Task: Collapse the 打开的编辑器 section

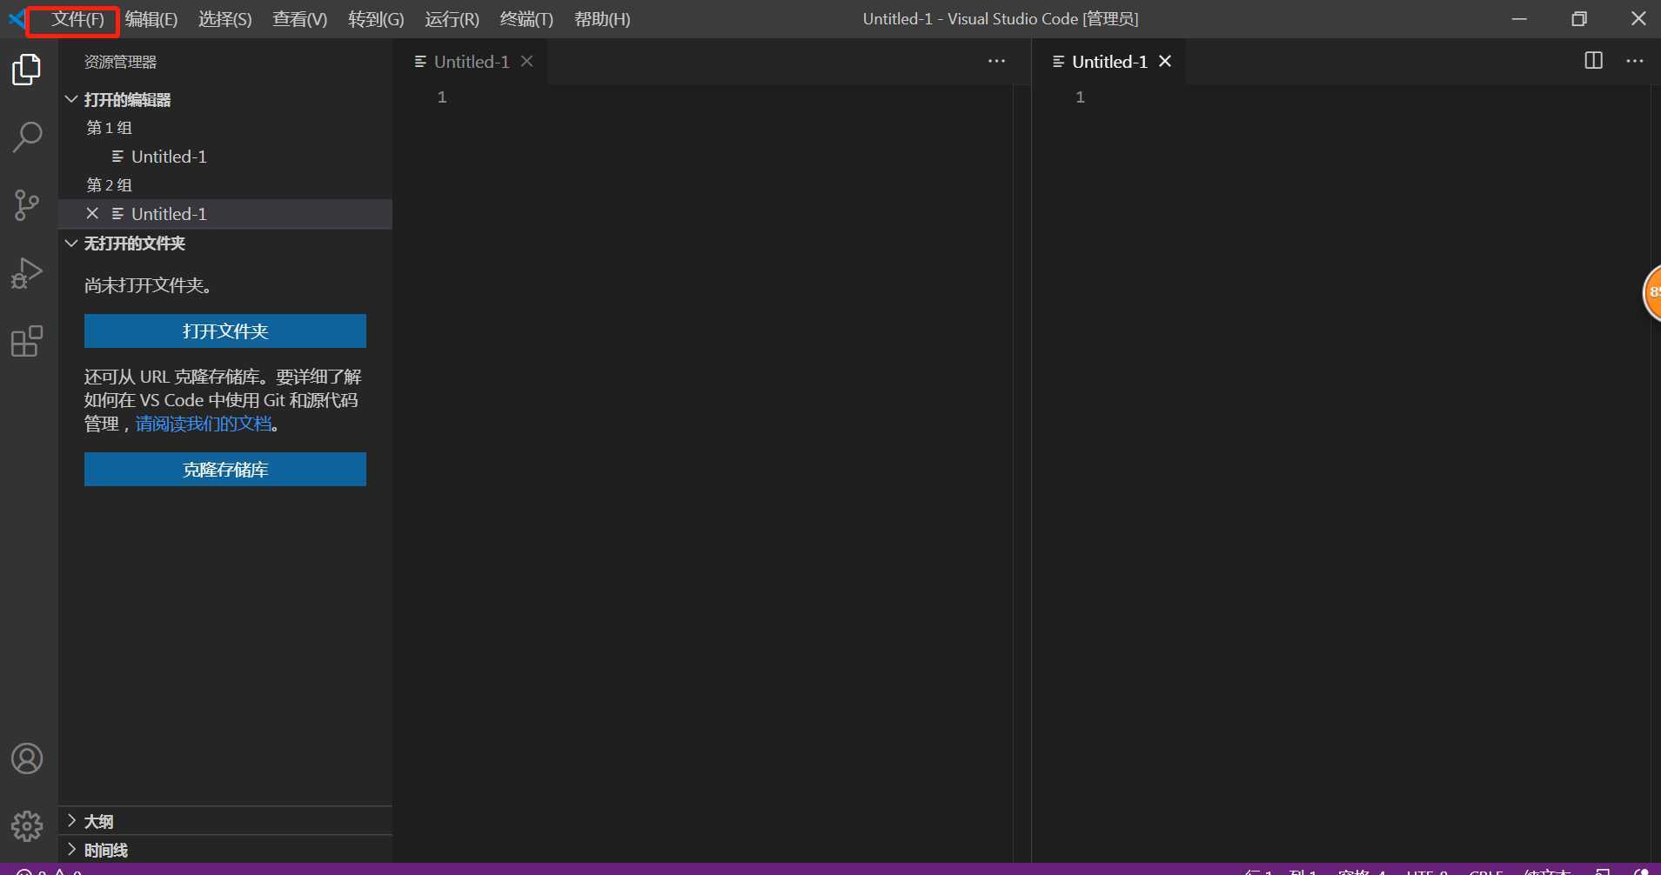Action: pos(71,99)
